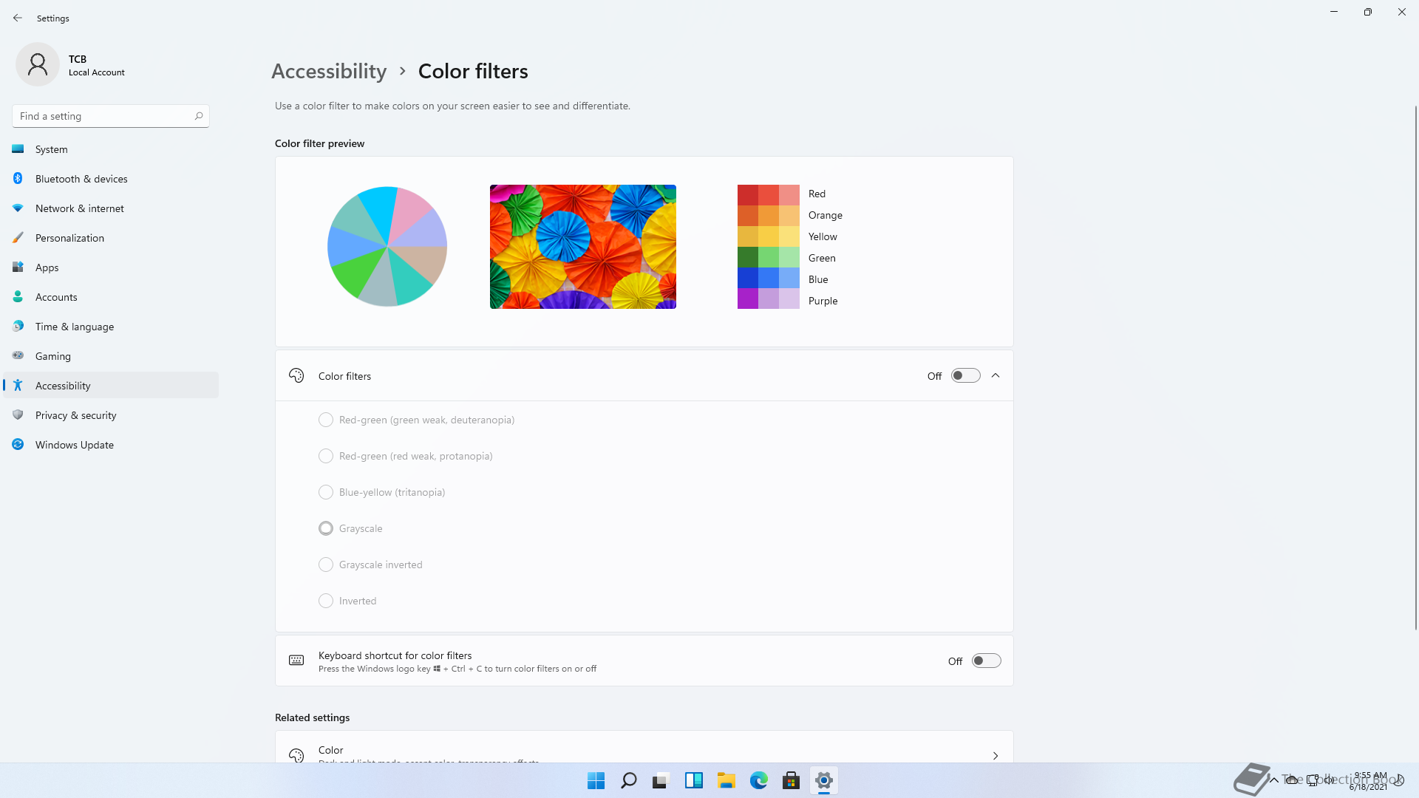Image resolution: width=1419 pixels, height=798 pixels.
Task: Open Time & language settings
Action: (x=111, y=327)
